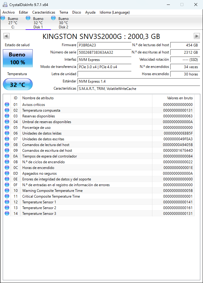
Task: Click status orb for Unidades de datos escritas
Action: [x=7, y=139]
